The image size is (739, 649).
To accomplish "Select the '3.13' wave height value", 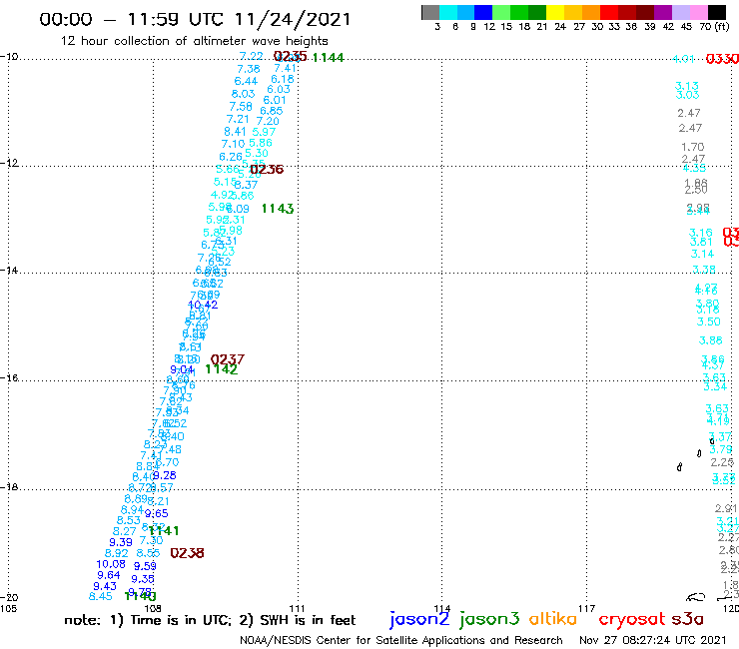I will pyautogui.click(x=687, y=86).
